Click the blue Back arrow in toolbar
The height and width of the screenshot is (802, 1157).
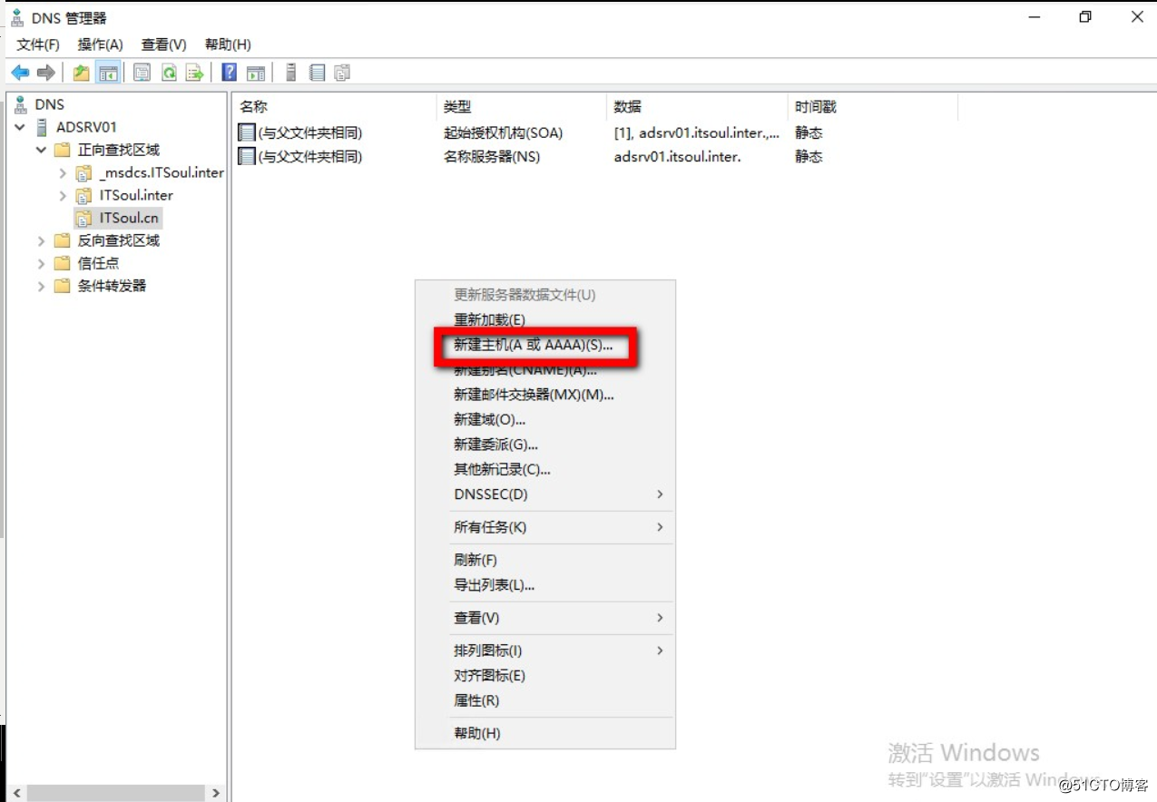pos(20,73)
